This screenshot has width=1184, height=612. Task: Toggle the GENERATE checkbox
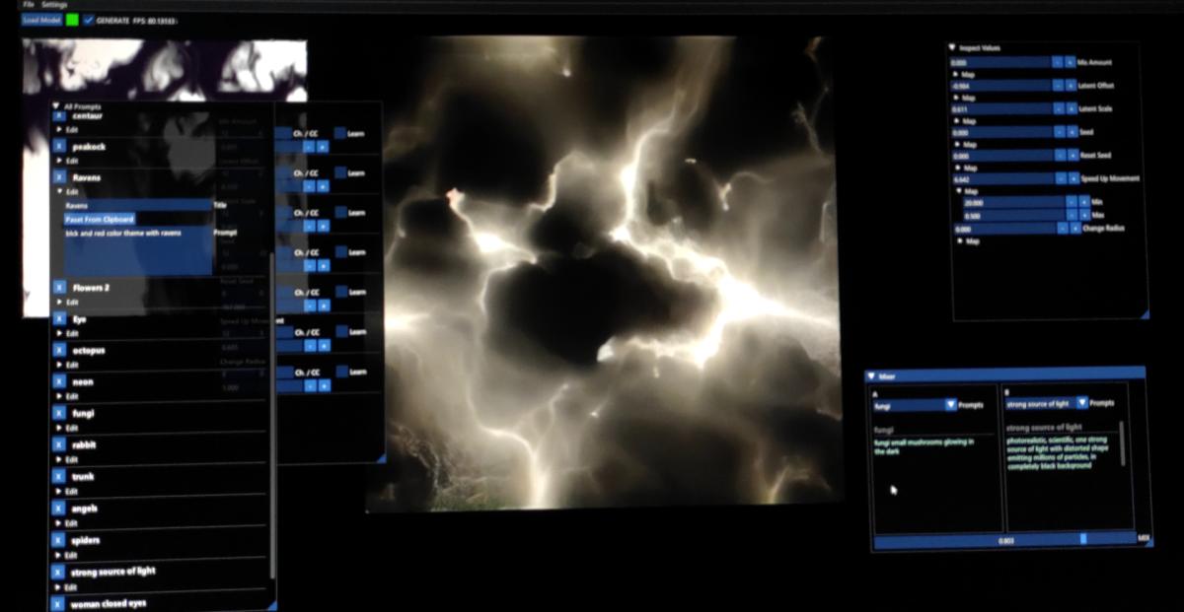pyautogui.click(x=89, y=20)
